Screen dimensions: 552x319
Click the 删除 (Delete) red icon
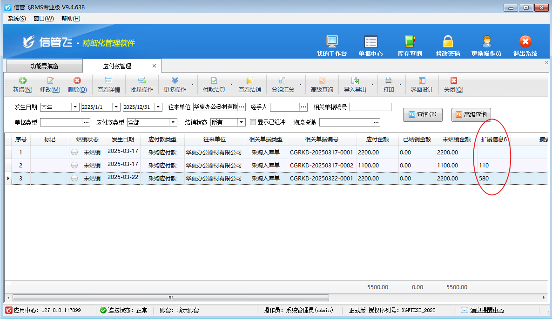coord(77,81)
